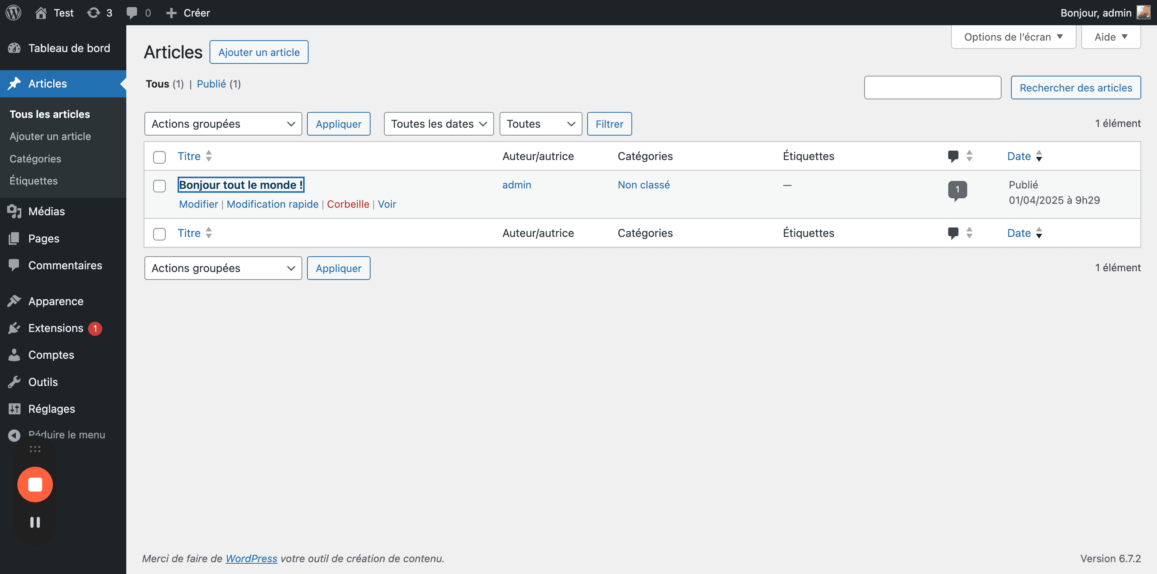Open top Actions groupées dropdown
Viewport: 1157px width, 574px height.
(223, 124)
